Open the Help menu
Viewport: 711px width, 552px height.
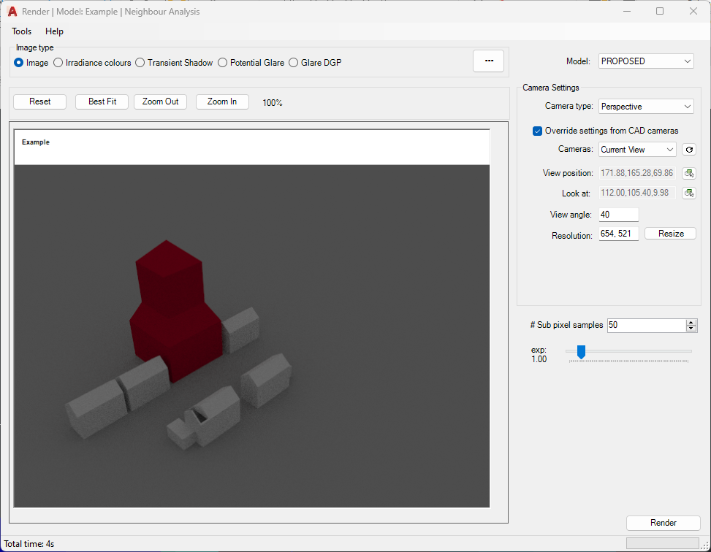54,31
